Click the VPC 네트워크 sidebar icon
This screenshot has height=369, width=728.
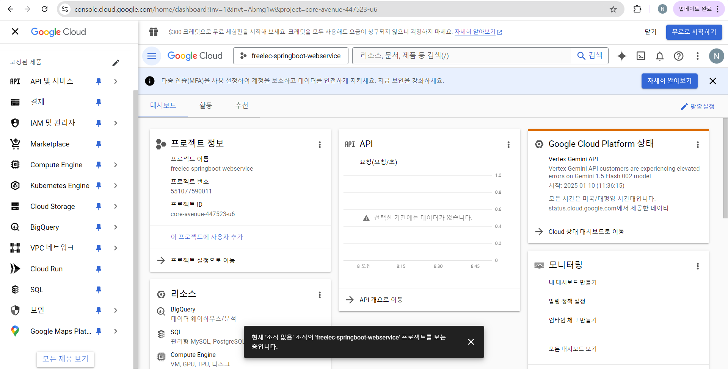[15, 248]
